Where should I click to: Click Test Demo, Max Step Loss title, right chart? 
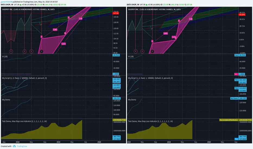click(150, 121)
